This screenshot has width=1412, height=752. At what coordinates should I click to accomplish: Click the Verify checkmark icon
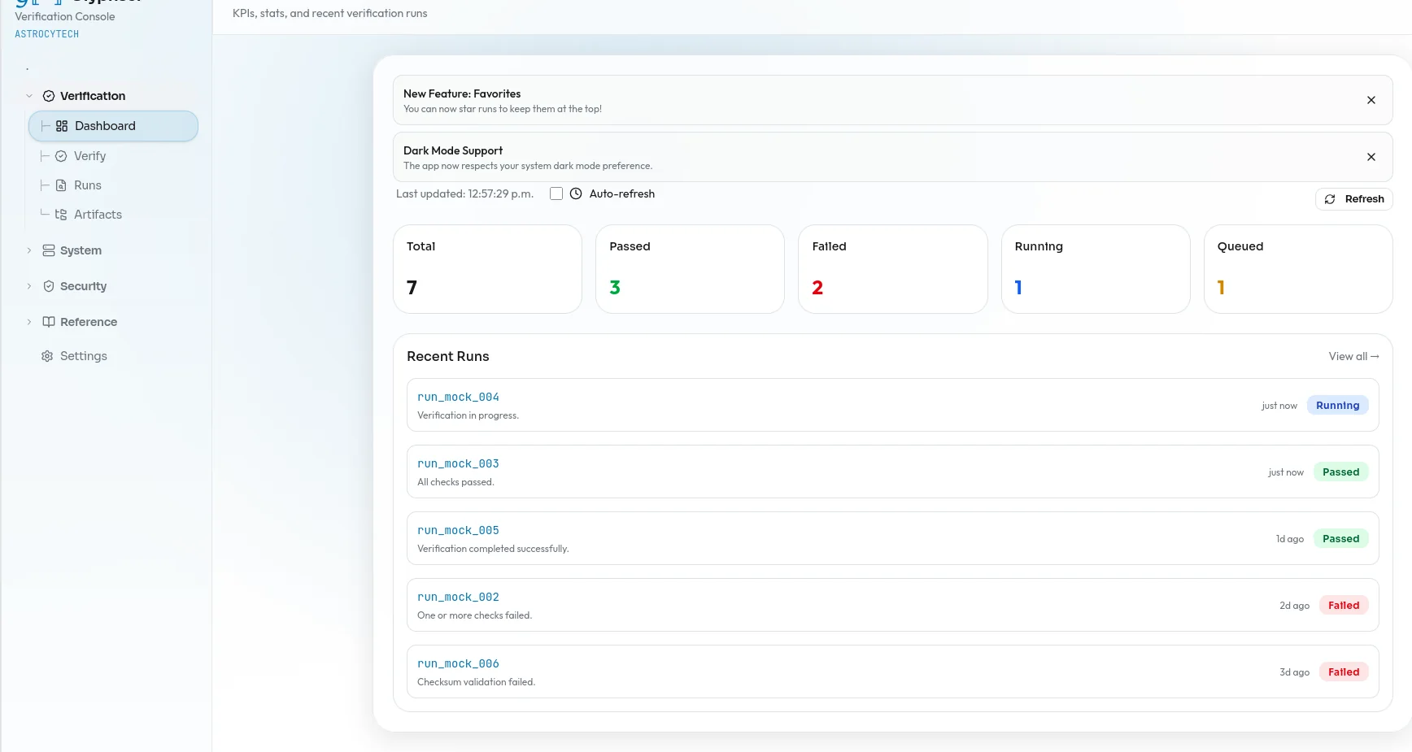[x=60, y=155]
